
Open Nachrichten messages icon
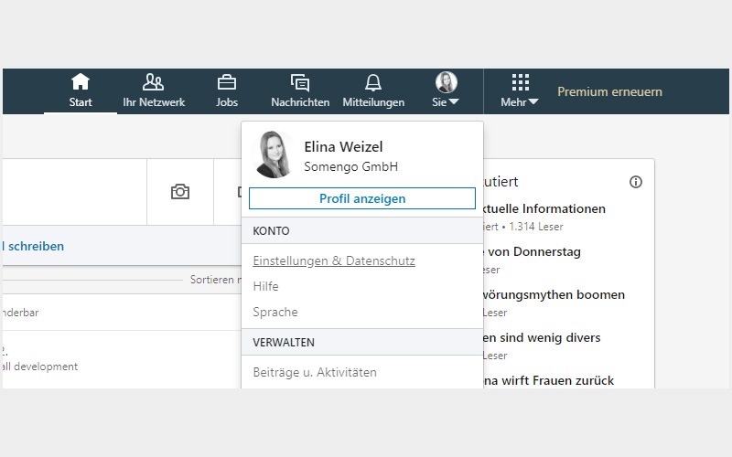pyautogui.click(x=300, y=82)
